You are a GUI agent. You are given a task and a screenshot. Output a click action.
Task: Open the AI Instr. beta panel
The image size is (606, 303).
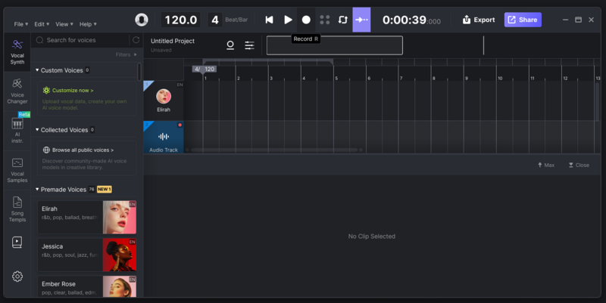tap(17, 127)
